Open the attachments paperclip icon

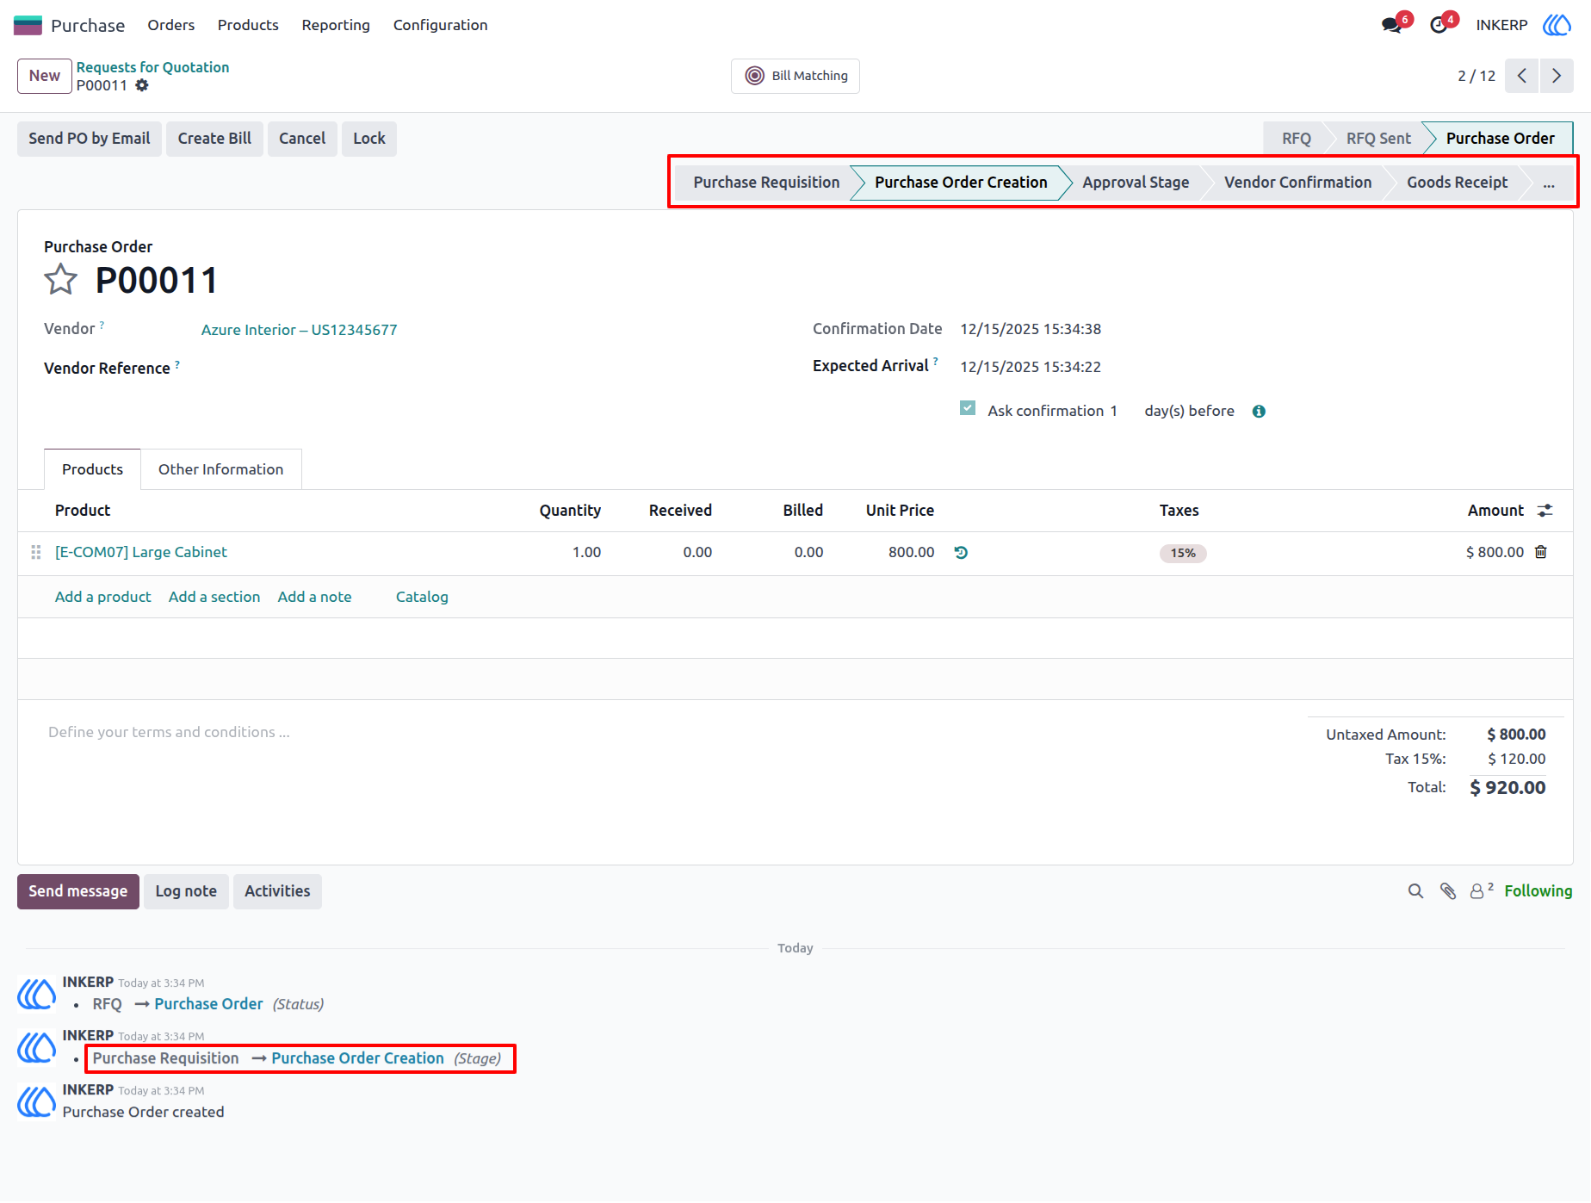click(x=1448, y=891)
